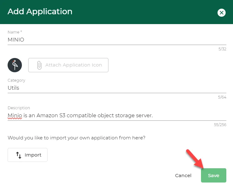
Task: Save the new application
Action: 214,175
